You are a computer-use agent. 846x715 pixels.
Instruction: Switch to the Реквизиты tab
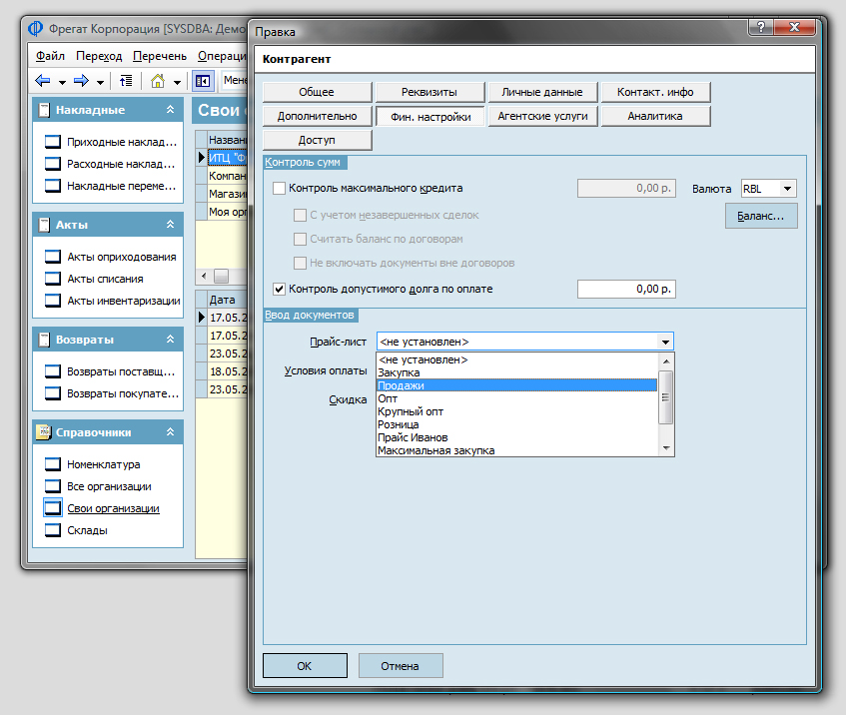click(429, 92)
